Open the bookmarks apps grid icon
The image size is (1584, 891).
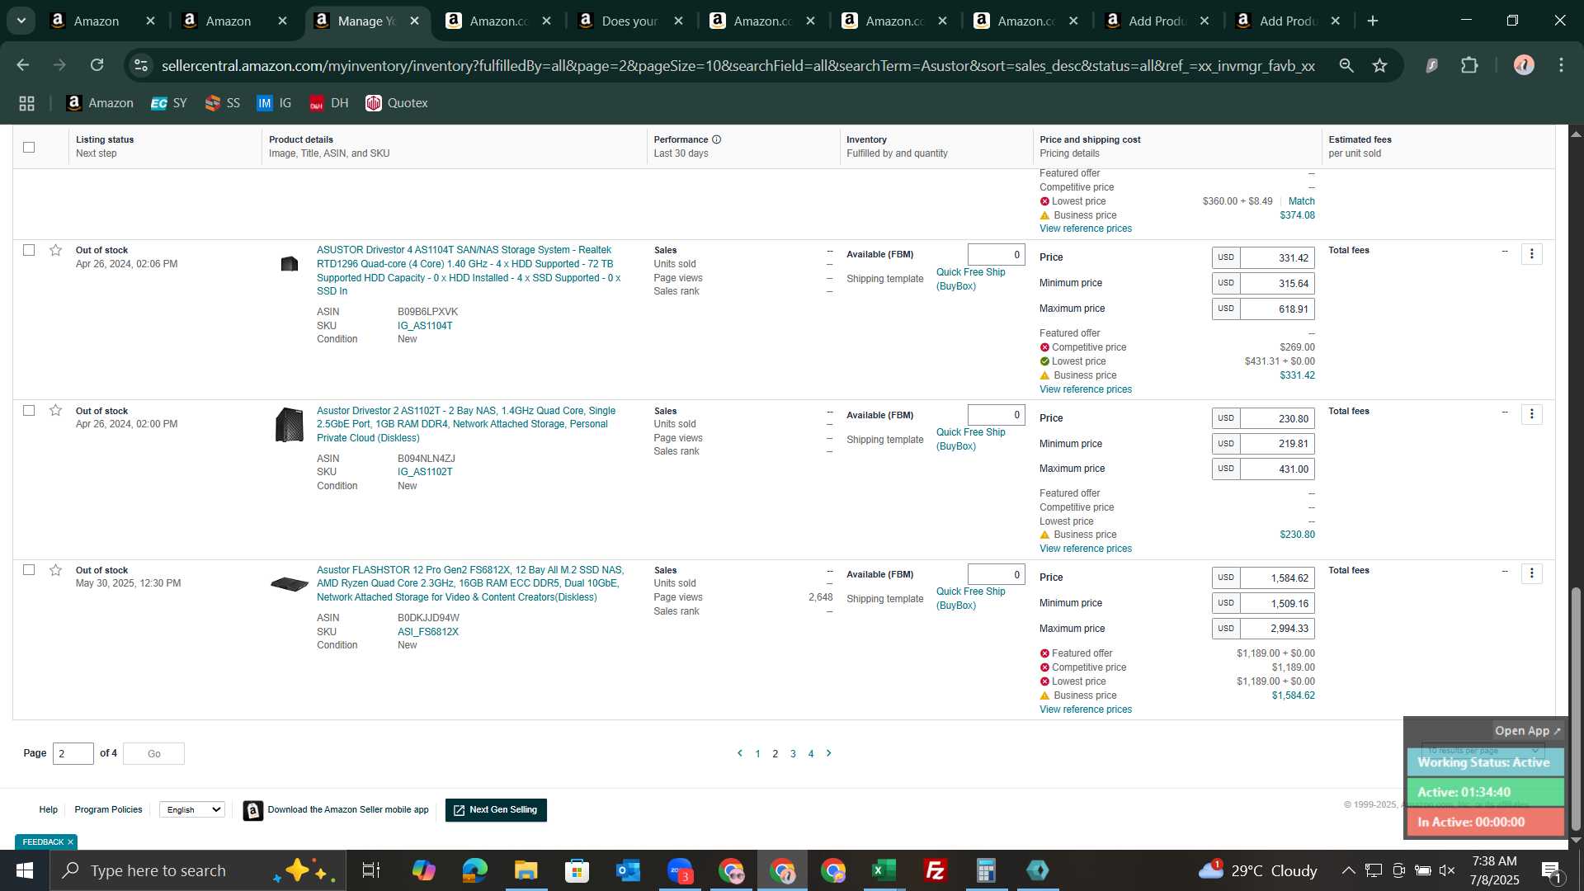point(26,103)
